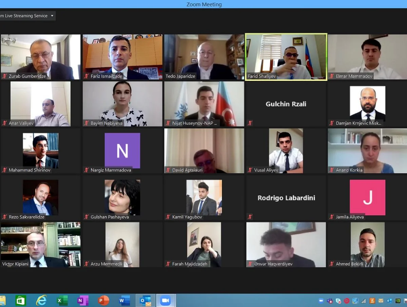This screenshot has width=407, height=307.
Task: Click Vusal Aliyev's video tile
Action: pos(286,151)
